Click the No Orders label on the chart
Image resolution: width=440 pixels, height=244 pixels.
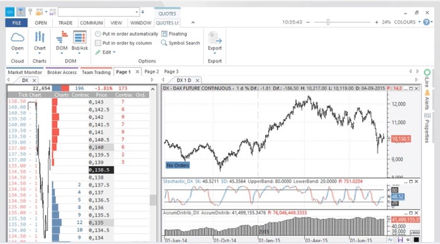tap(178, 166)
